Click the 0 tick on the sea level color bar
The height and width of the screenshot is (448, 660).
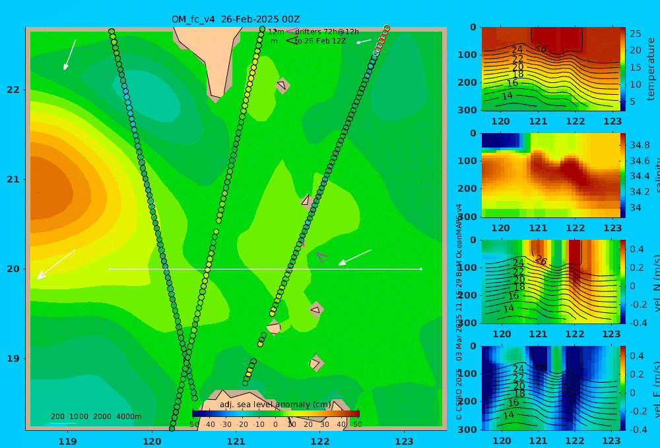(275, 424)
